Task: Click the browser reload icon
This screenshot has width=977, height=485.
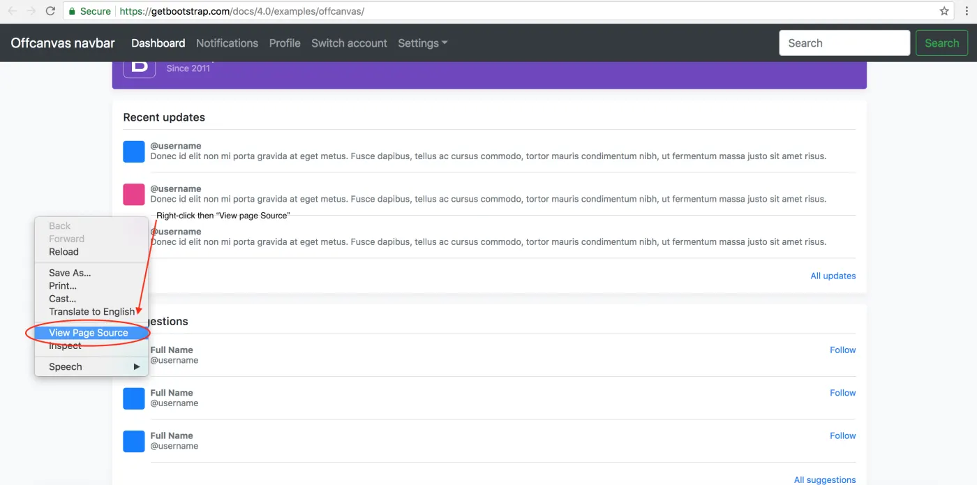Action: (50, 11)
